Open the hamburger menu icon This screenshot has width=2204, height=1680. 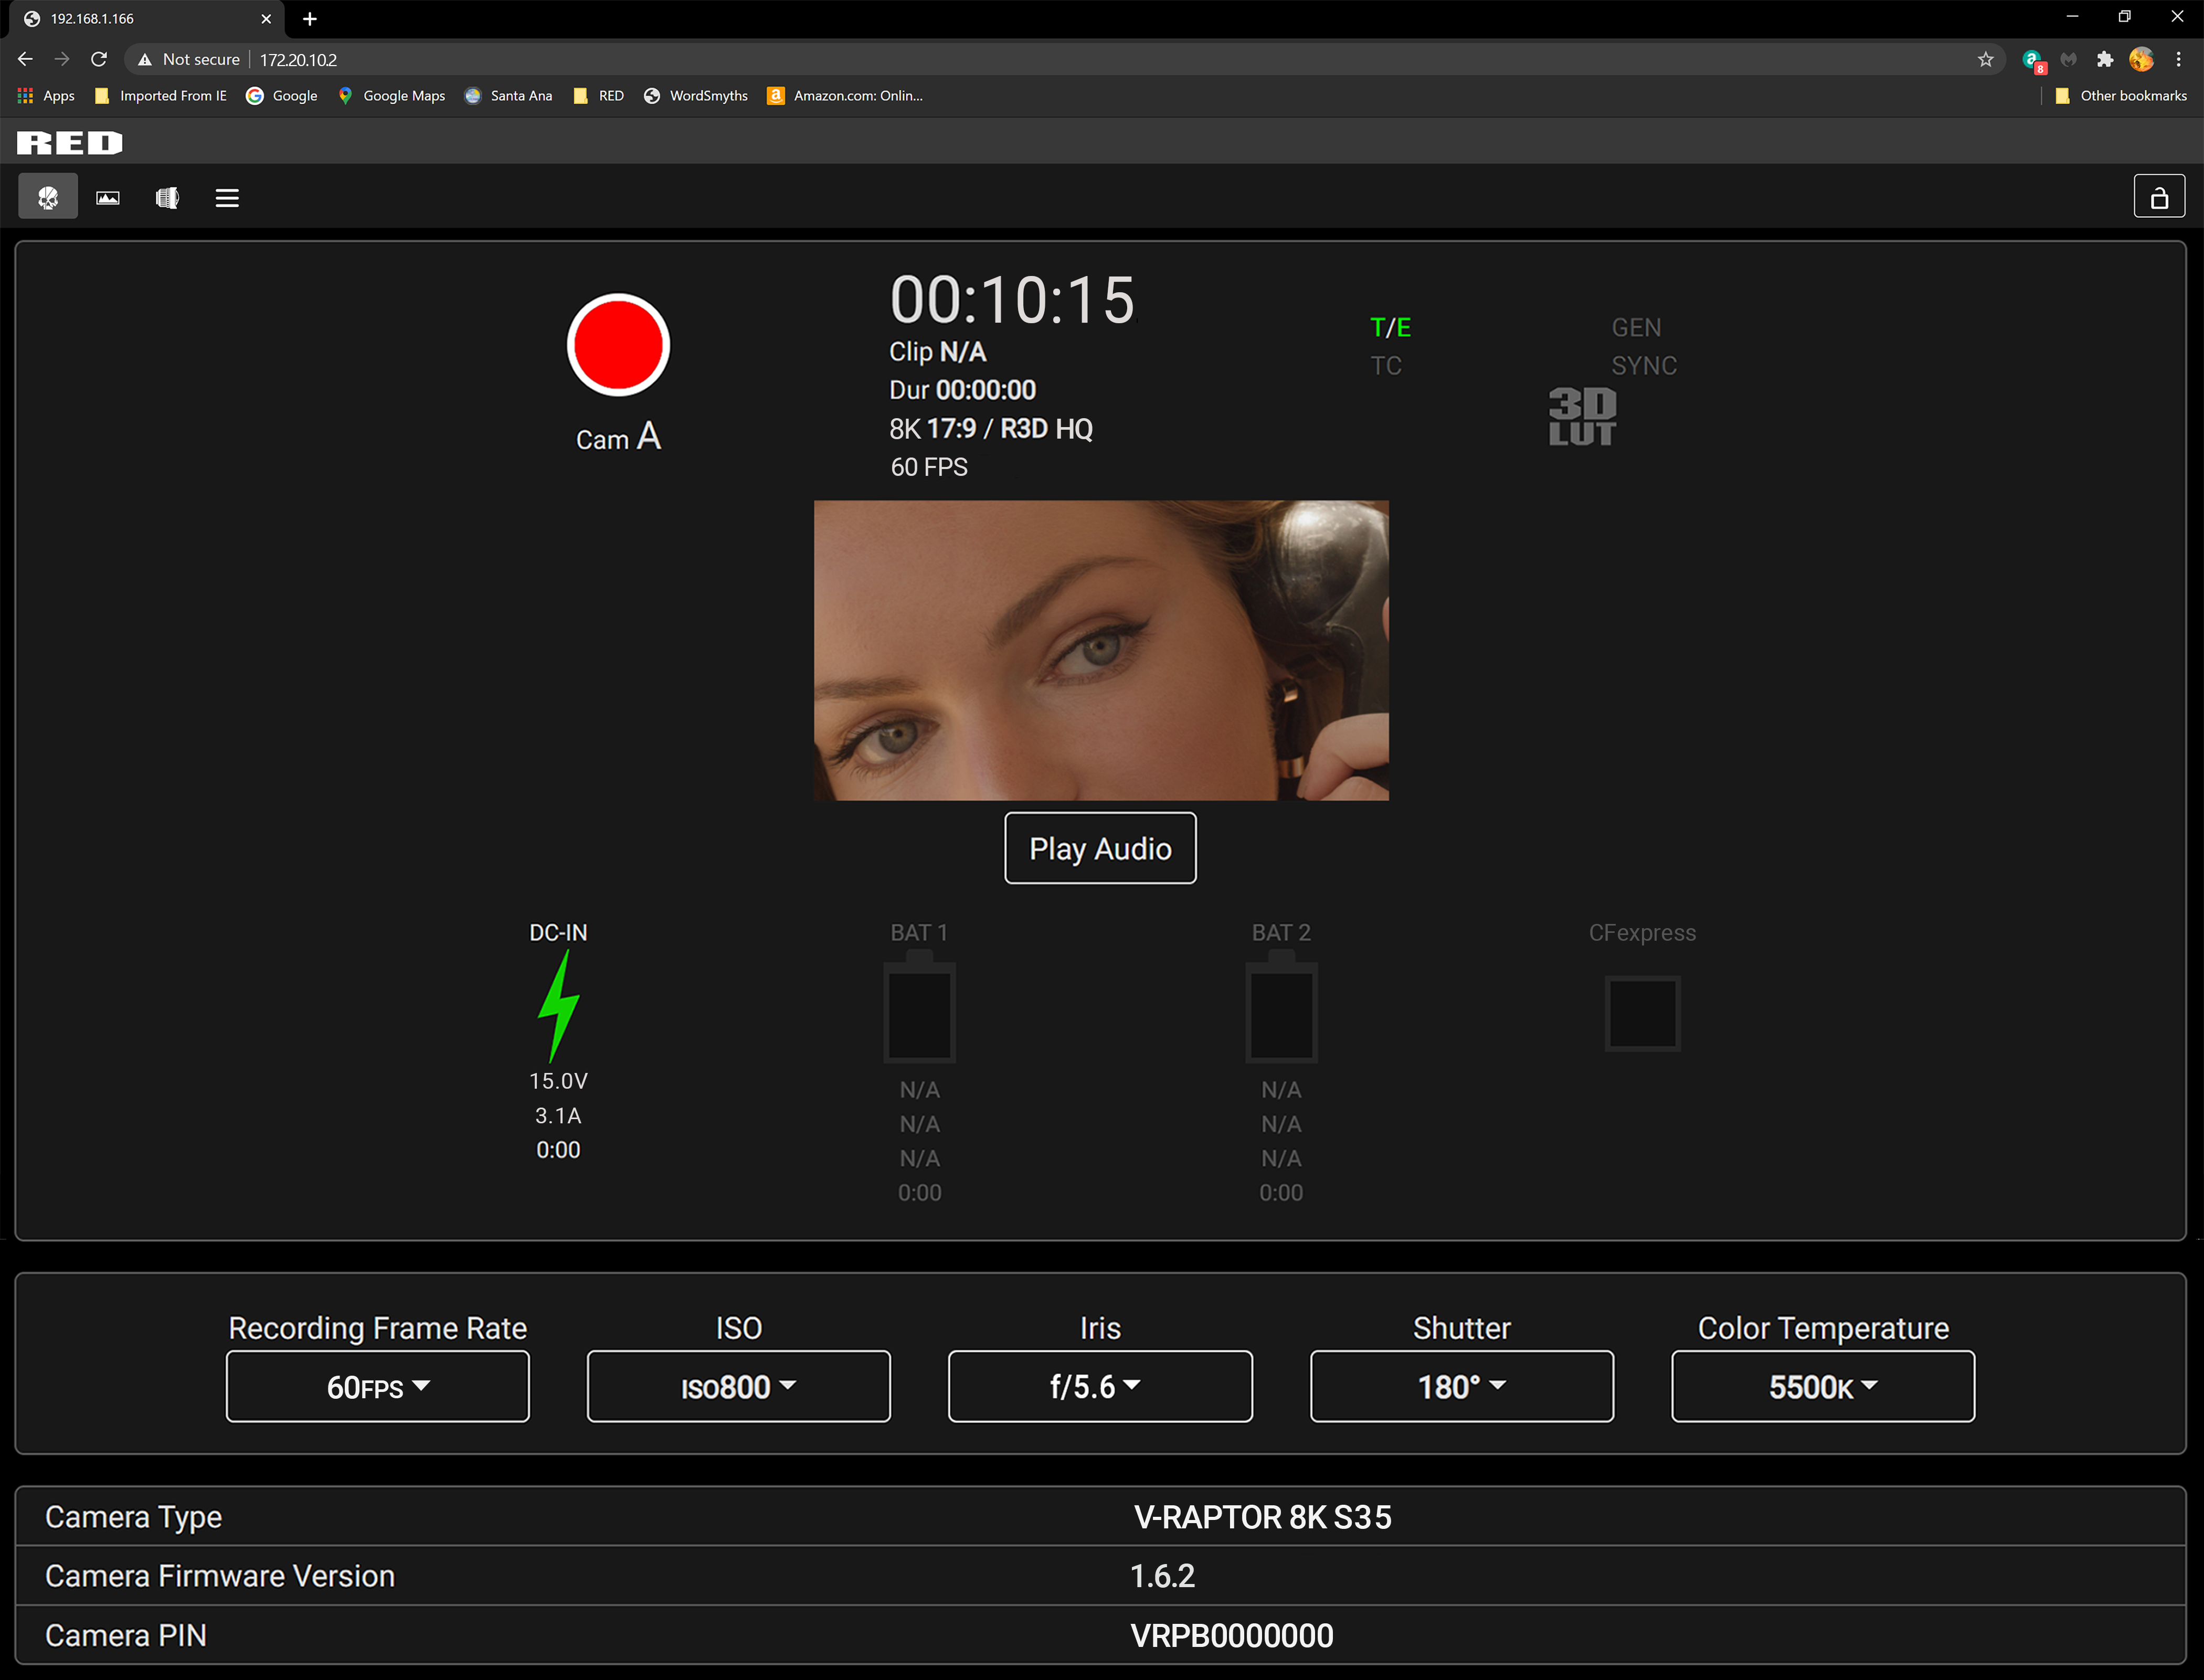coord(227,197)
